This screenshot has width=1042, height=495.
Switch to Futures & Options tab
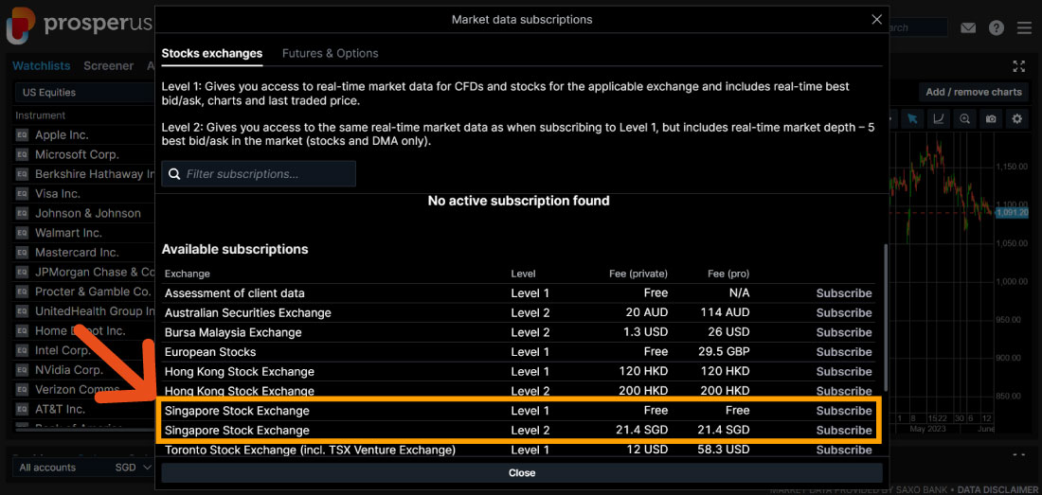tap(331, 53)
